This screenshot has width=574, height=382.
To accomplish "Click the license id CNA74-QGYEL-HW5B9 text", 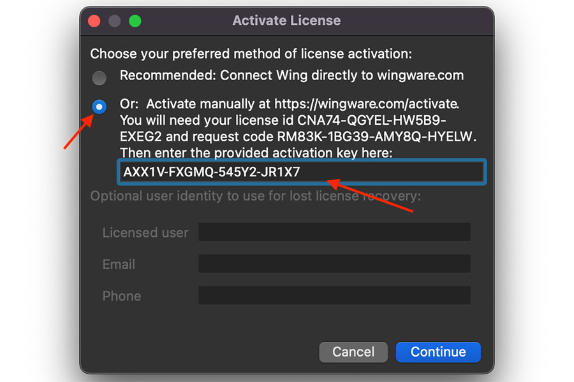I will tap(372, 120).
